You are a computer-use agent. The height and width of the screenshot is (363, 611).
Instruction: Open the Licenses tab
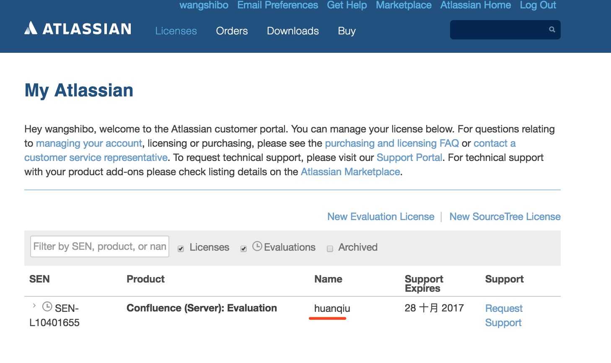click(x=176, y=31)
